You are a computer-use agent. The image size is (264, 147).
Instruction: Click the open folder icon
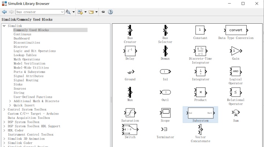[91, 12]
